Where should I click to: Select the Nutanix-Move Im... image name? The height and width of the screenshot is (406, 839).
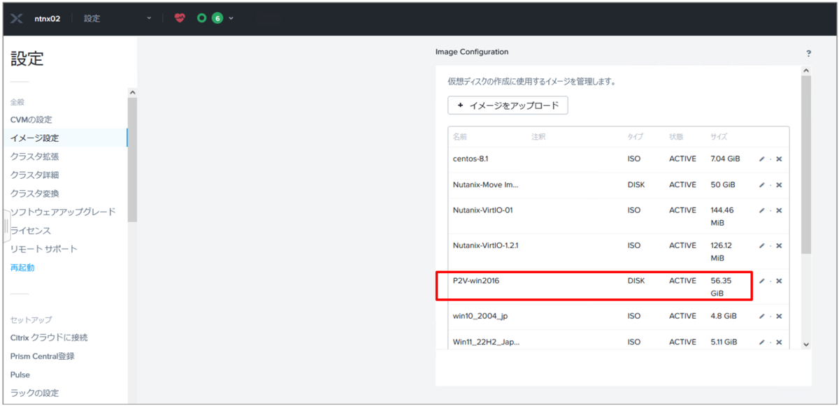486,185
